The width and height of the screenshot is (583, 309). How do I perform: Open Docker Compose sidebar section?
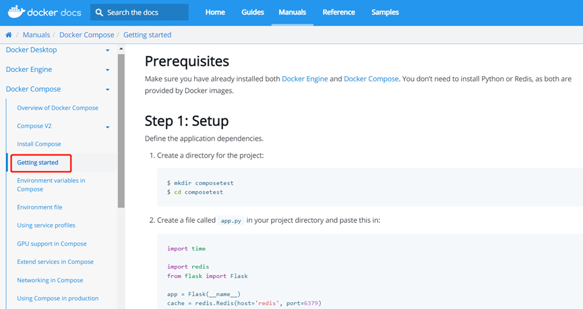[x=33, y=89]
